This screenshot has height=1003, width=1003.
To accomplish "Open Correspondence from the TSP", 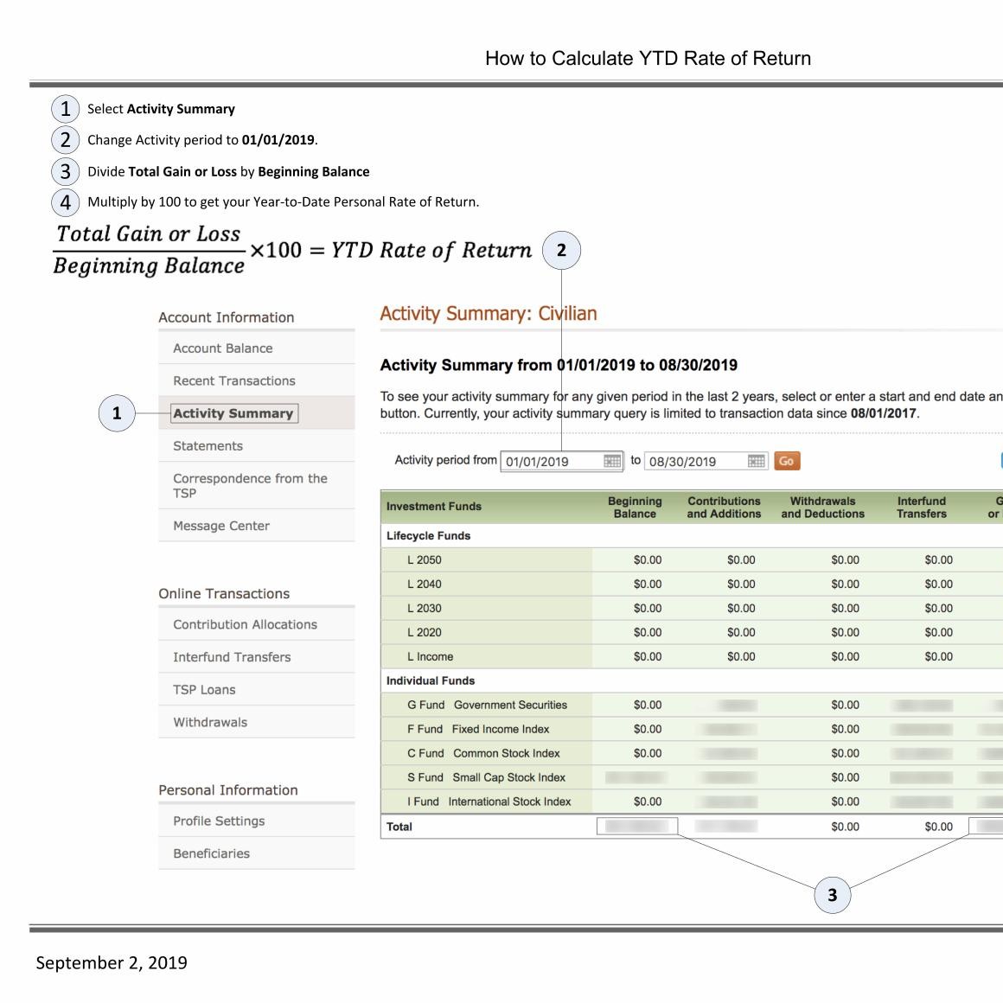I will tap(250, 486).
